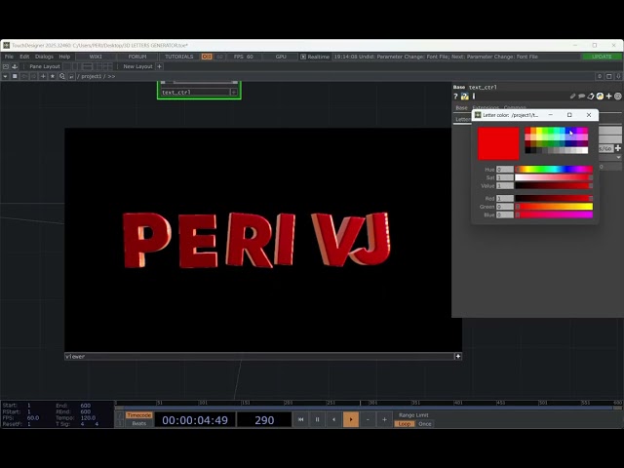This screenshot has height=468, width=624.
Task: Click the bookmark star icon
Action: point(53,76)
